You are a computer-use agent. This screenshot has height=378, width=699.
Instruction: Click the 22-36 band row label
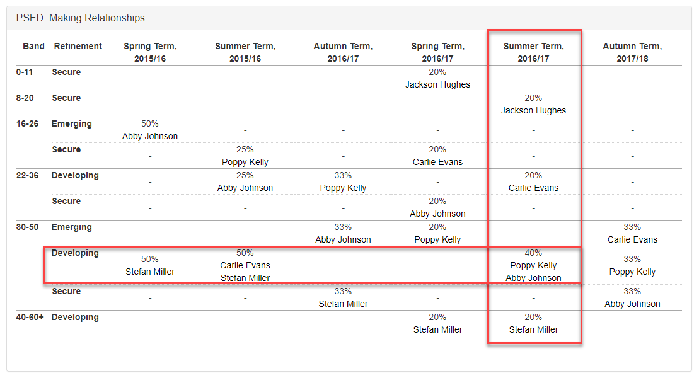point(27,176)
